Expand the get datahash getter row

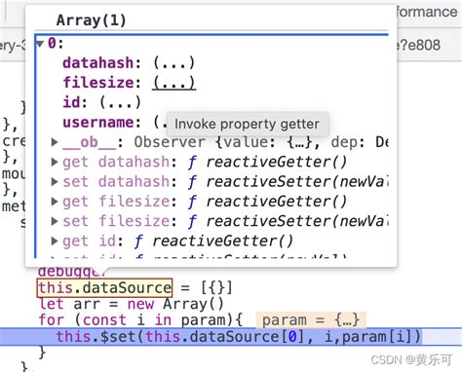[55, 162]
